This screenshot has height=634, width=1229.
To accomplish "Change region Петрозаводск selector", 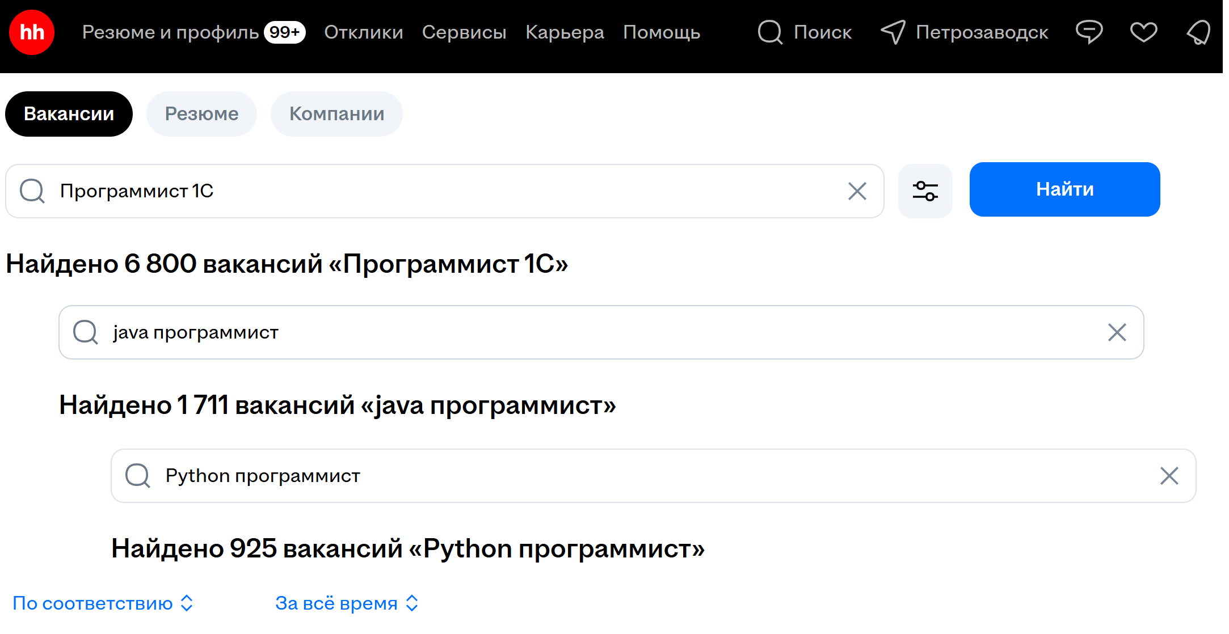I will [965, 32].
